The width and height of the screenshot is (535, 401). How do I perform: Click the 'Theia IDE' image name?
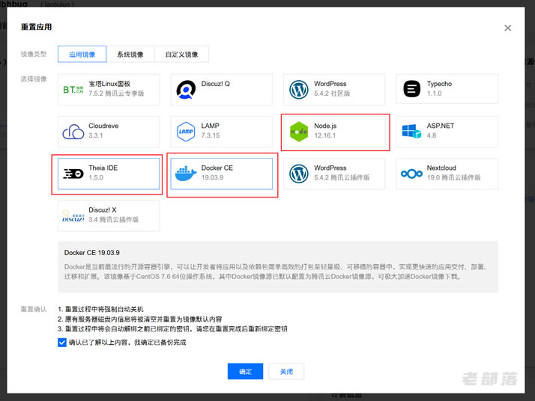click(x=103, y=168)
